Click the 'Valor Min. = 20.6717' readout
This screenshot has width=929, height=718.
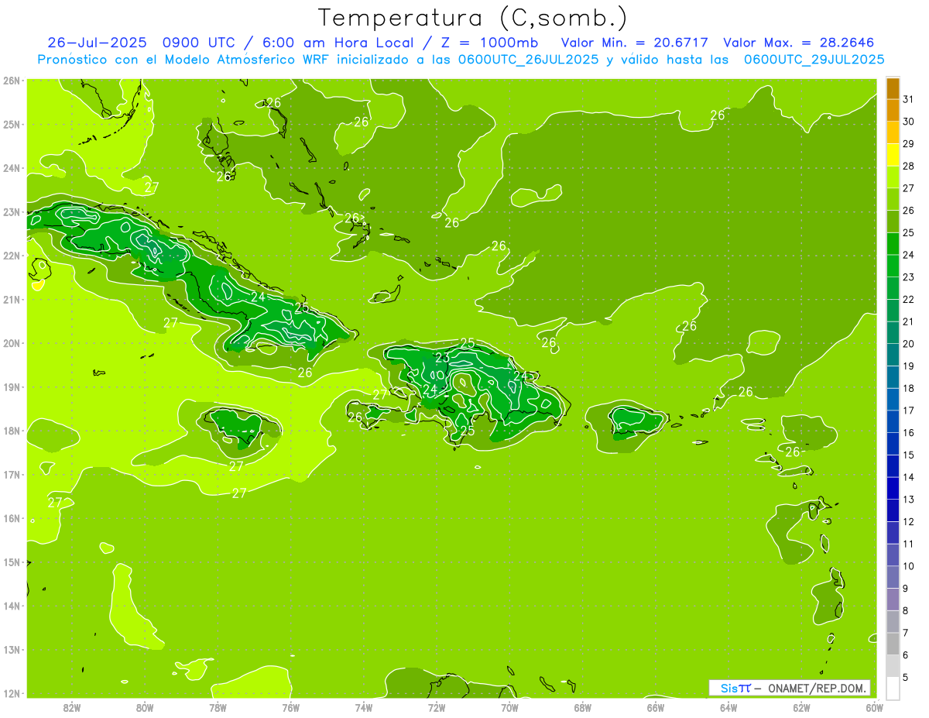click(634, 43)
